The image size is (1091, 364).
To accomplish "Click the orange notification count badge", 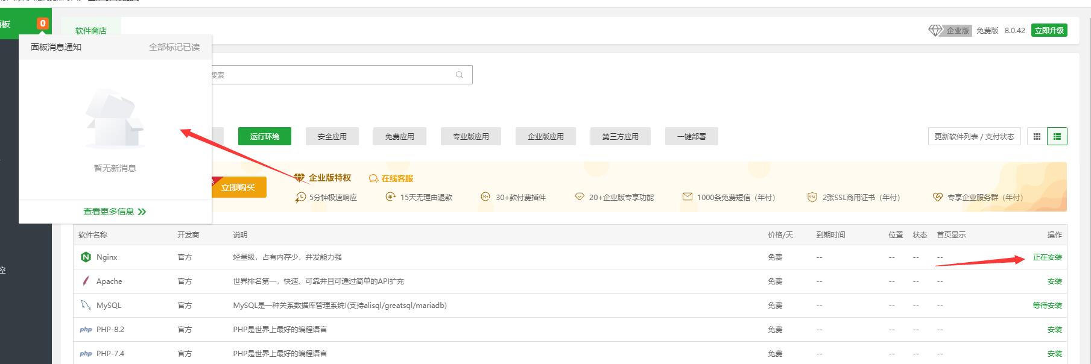I will click(42, 24).
